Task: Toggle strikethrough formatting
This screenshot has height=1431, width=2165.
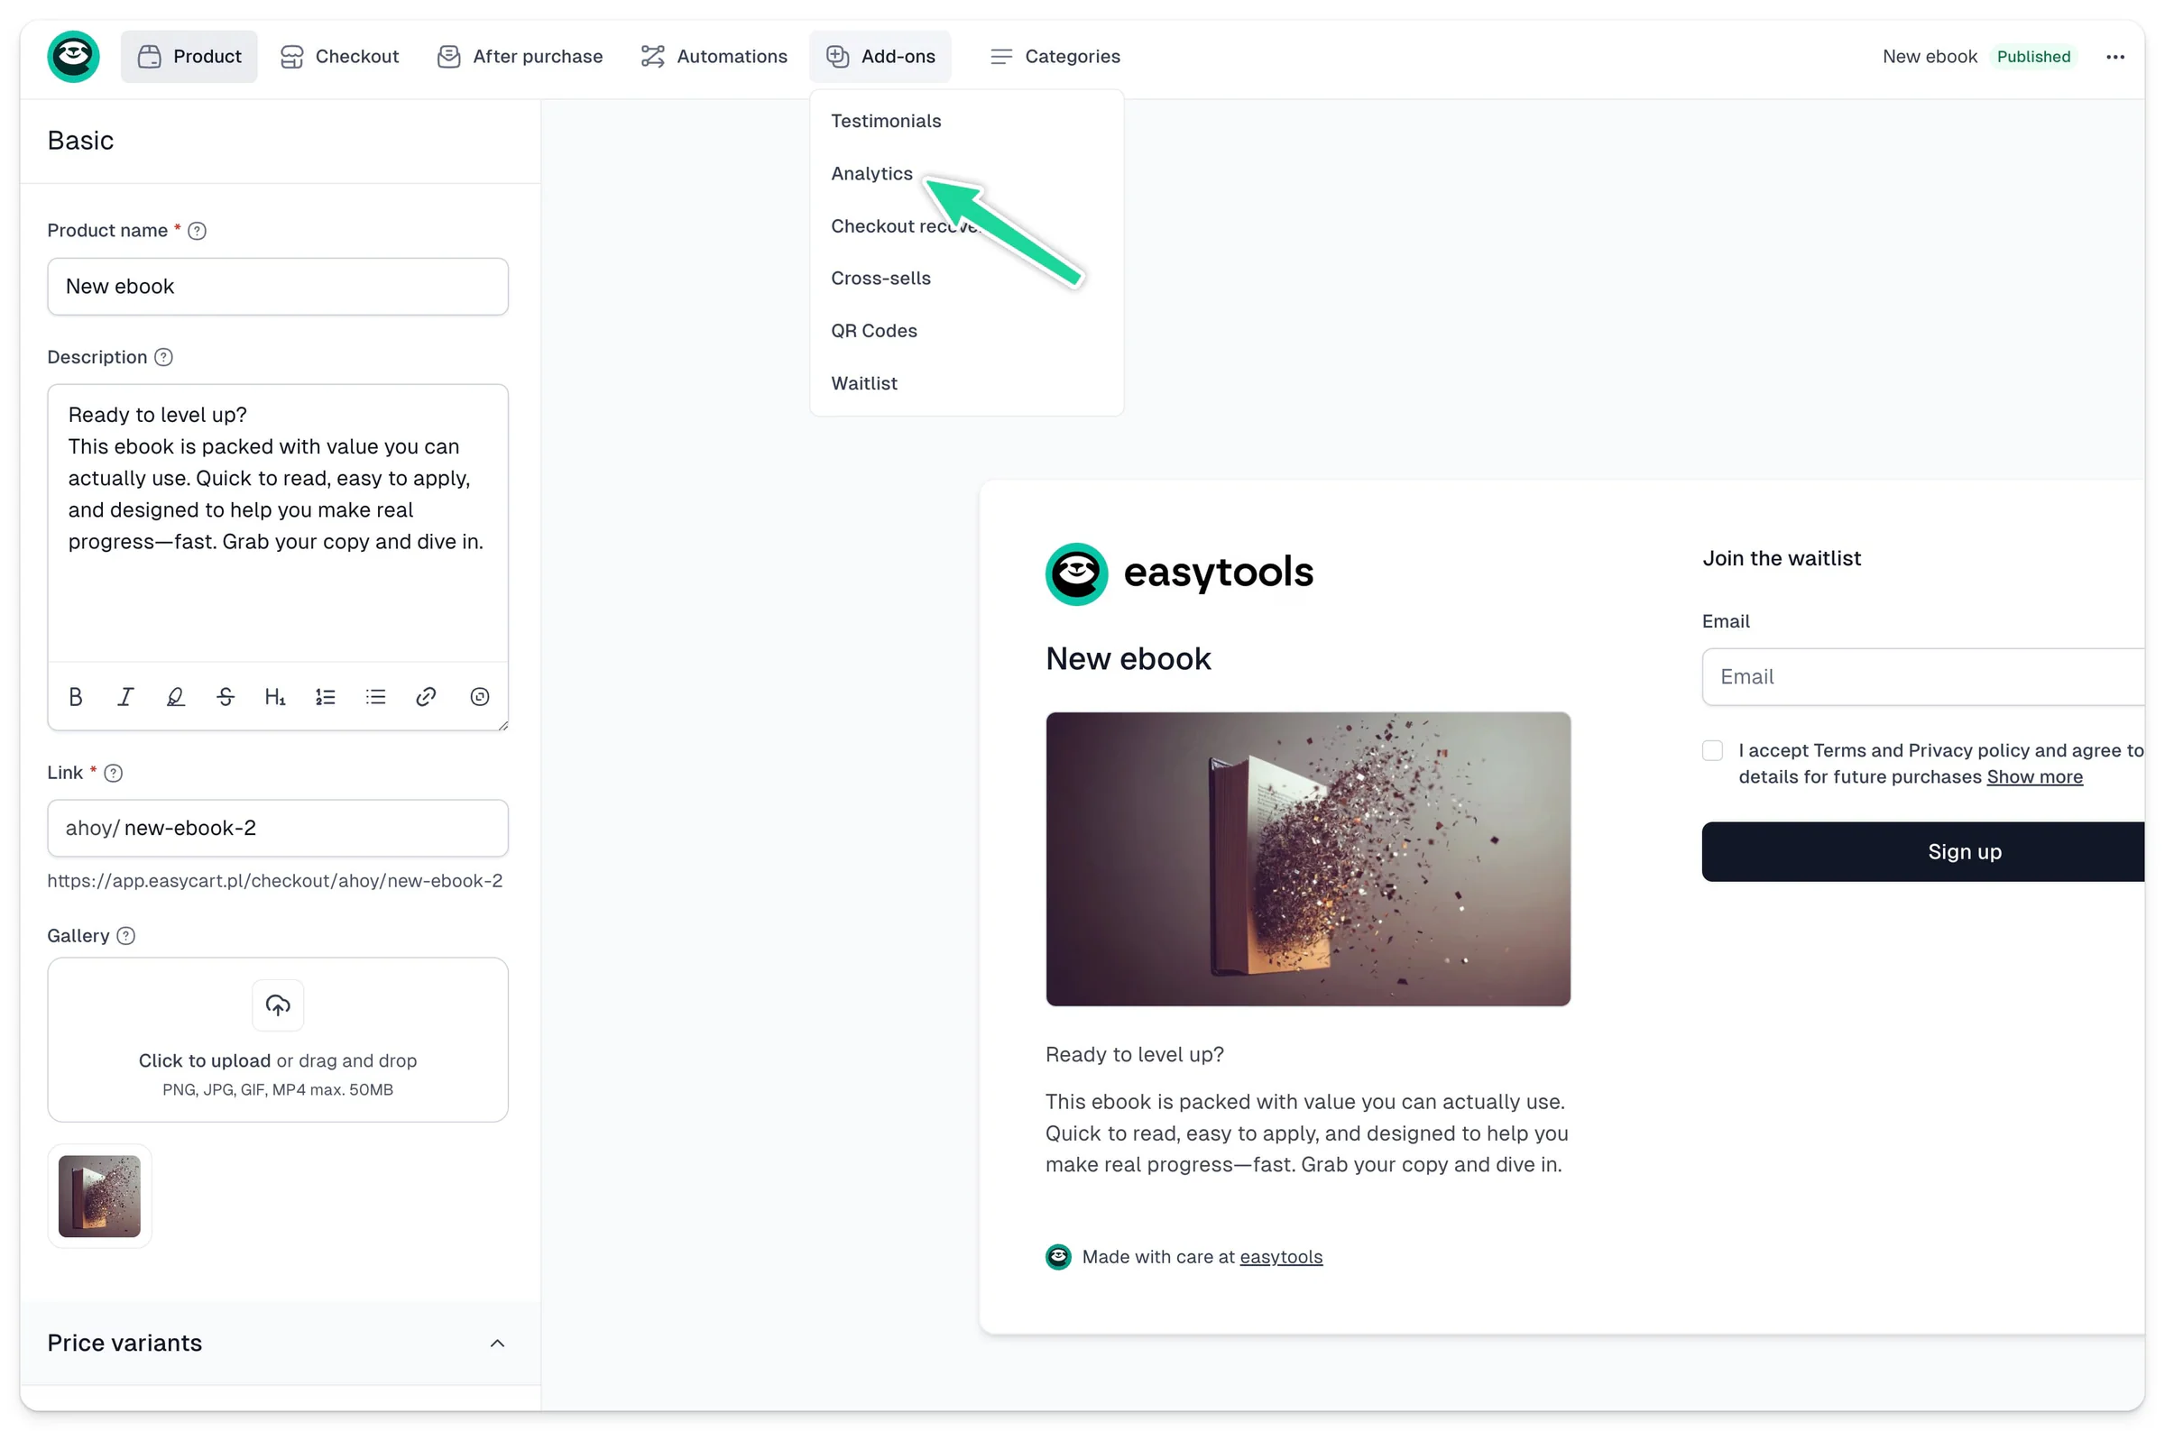Action: tap(226, 697)
